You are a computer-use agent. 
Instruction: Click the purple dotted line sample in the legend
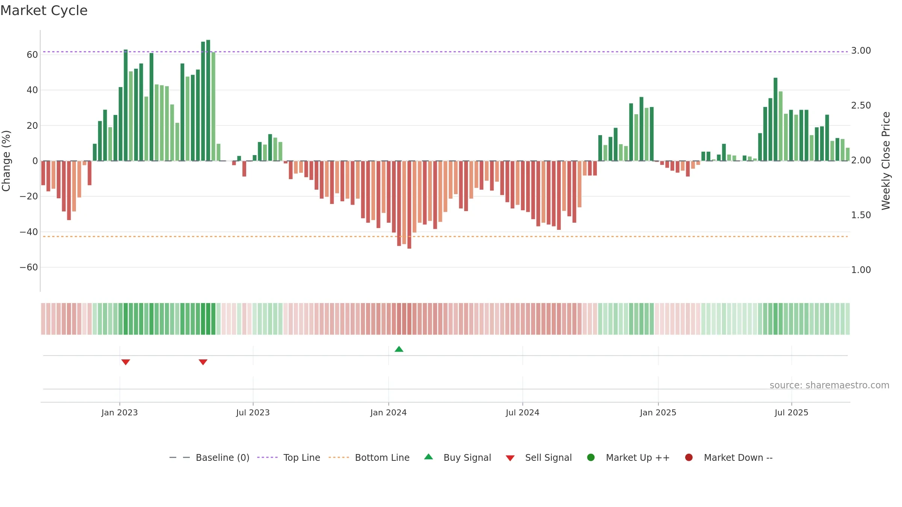pos(267,457)
